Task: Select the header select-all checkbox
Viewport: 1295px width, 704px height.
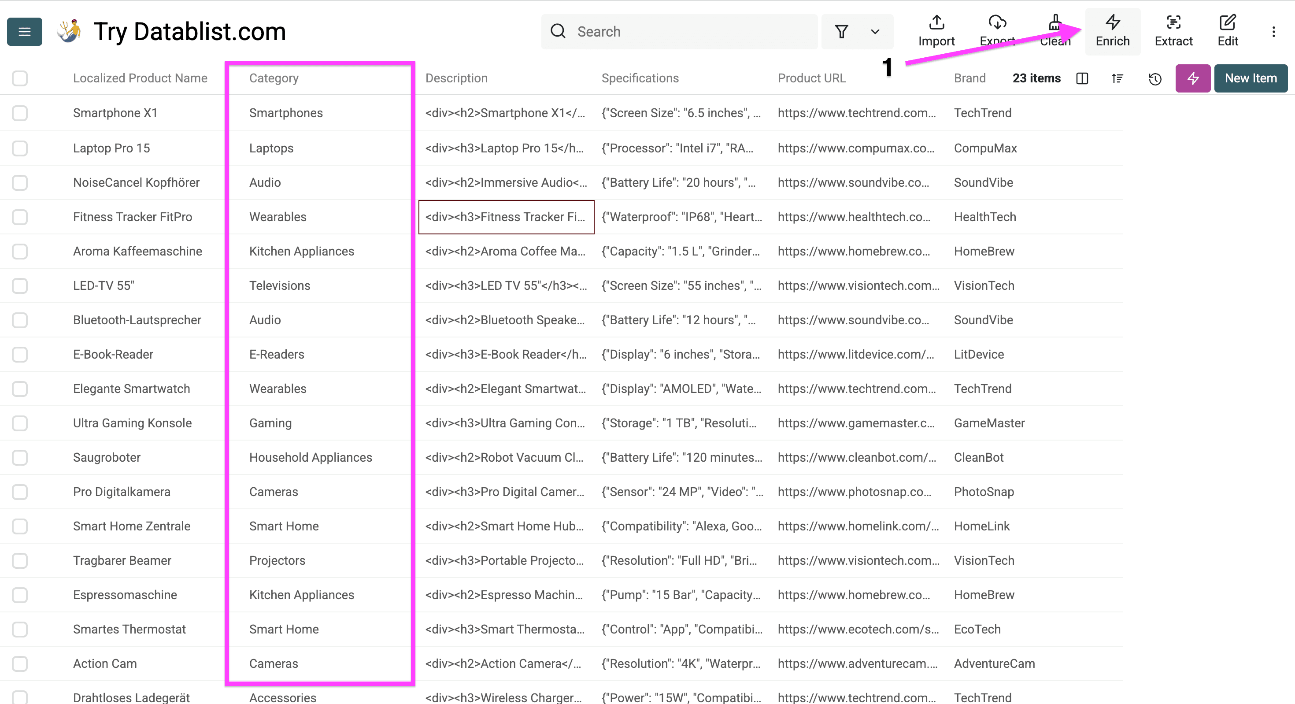Action: click(x=20, y=78)
